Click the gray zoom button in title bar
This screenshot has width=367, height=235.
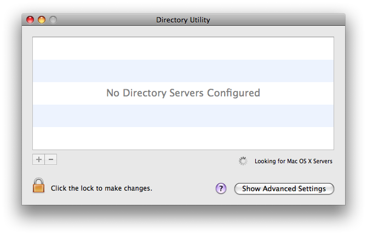coord(53,20)
